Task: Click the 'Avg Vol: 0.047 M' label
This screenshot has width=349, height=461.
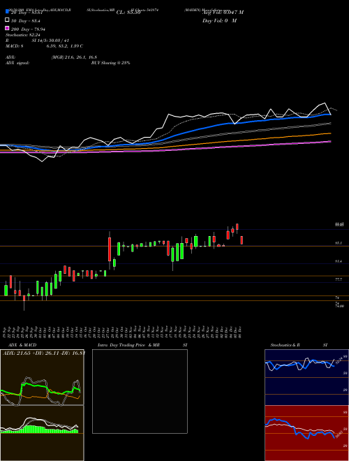Action: click(223, 13)
